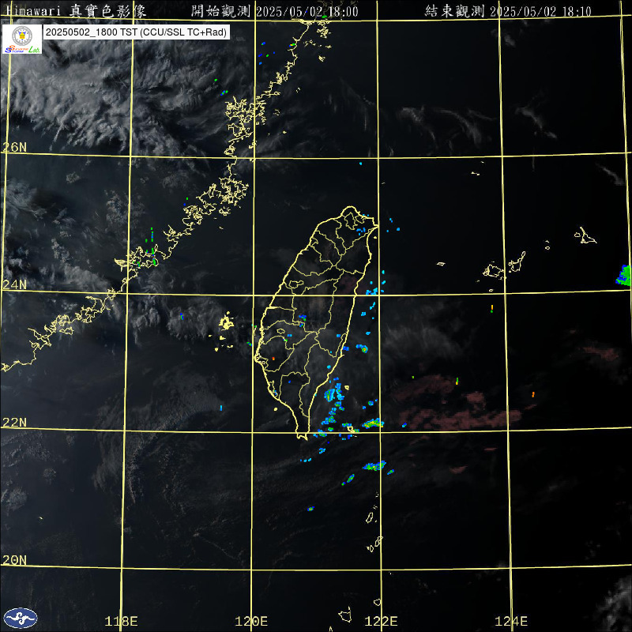
Task: Click the Severe Storm Lab logo
Action: coord(22,39)
